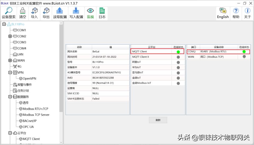Open the about (关于) info icon

pos(247,13)
